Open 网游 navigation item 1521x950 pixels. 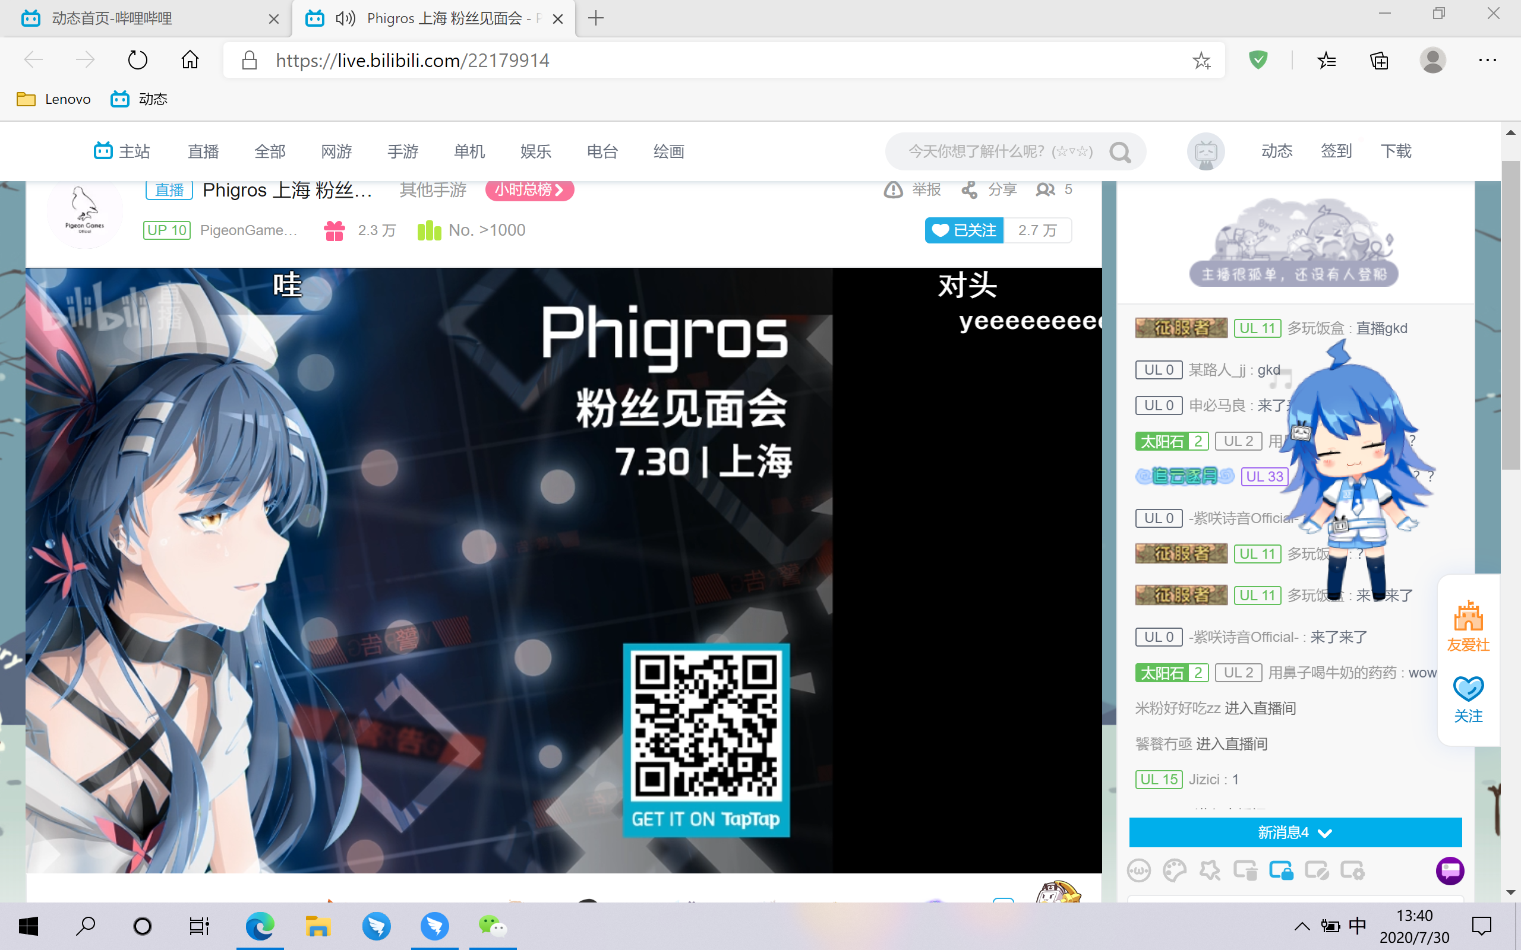(336, 151)
